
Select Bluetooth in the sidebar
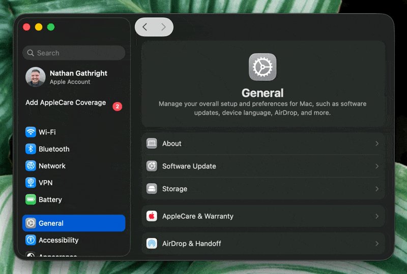point(74,149)
